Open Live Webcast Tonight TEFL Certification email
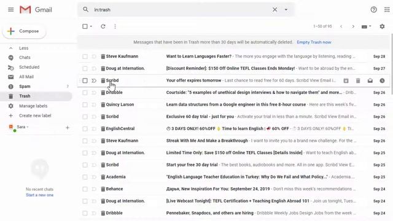 tap(238, 201)
